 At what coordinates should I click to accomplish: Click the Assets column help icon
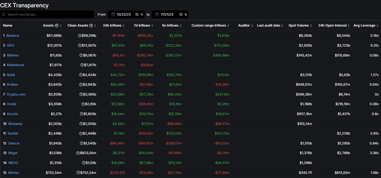click(x=57, y=26)
